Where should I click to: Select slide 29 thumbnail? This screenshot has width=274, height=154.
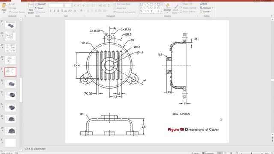(x=10, y=48)
